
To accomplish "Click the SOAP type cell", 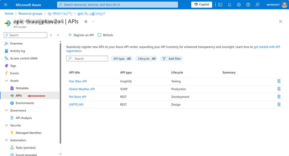I will [x=124, y=89].
